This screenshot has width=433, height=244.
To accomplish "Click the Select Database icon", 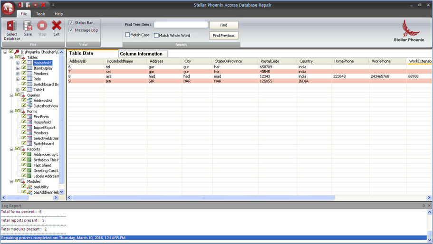I will [11, 25].
